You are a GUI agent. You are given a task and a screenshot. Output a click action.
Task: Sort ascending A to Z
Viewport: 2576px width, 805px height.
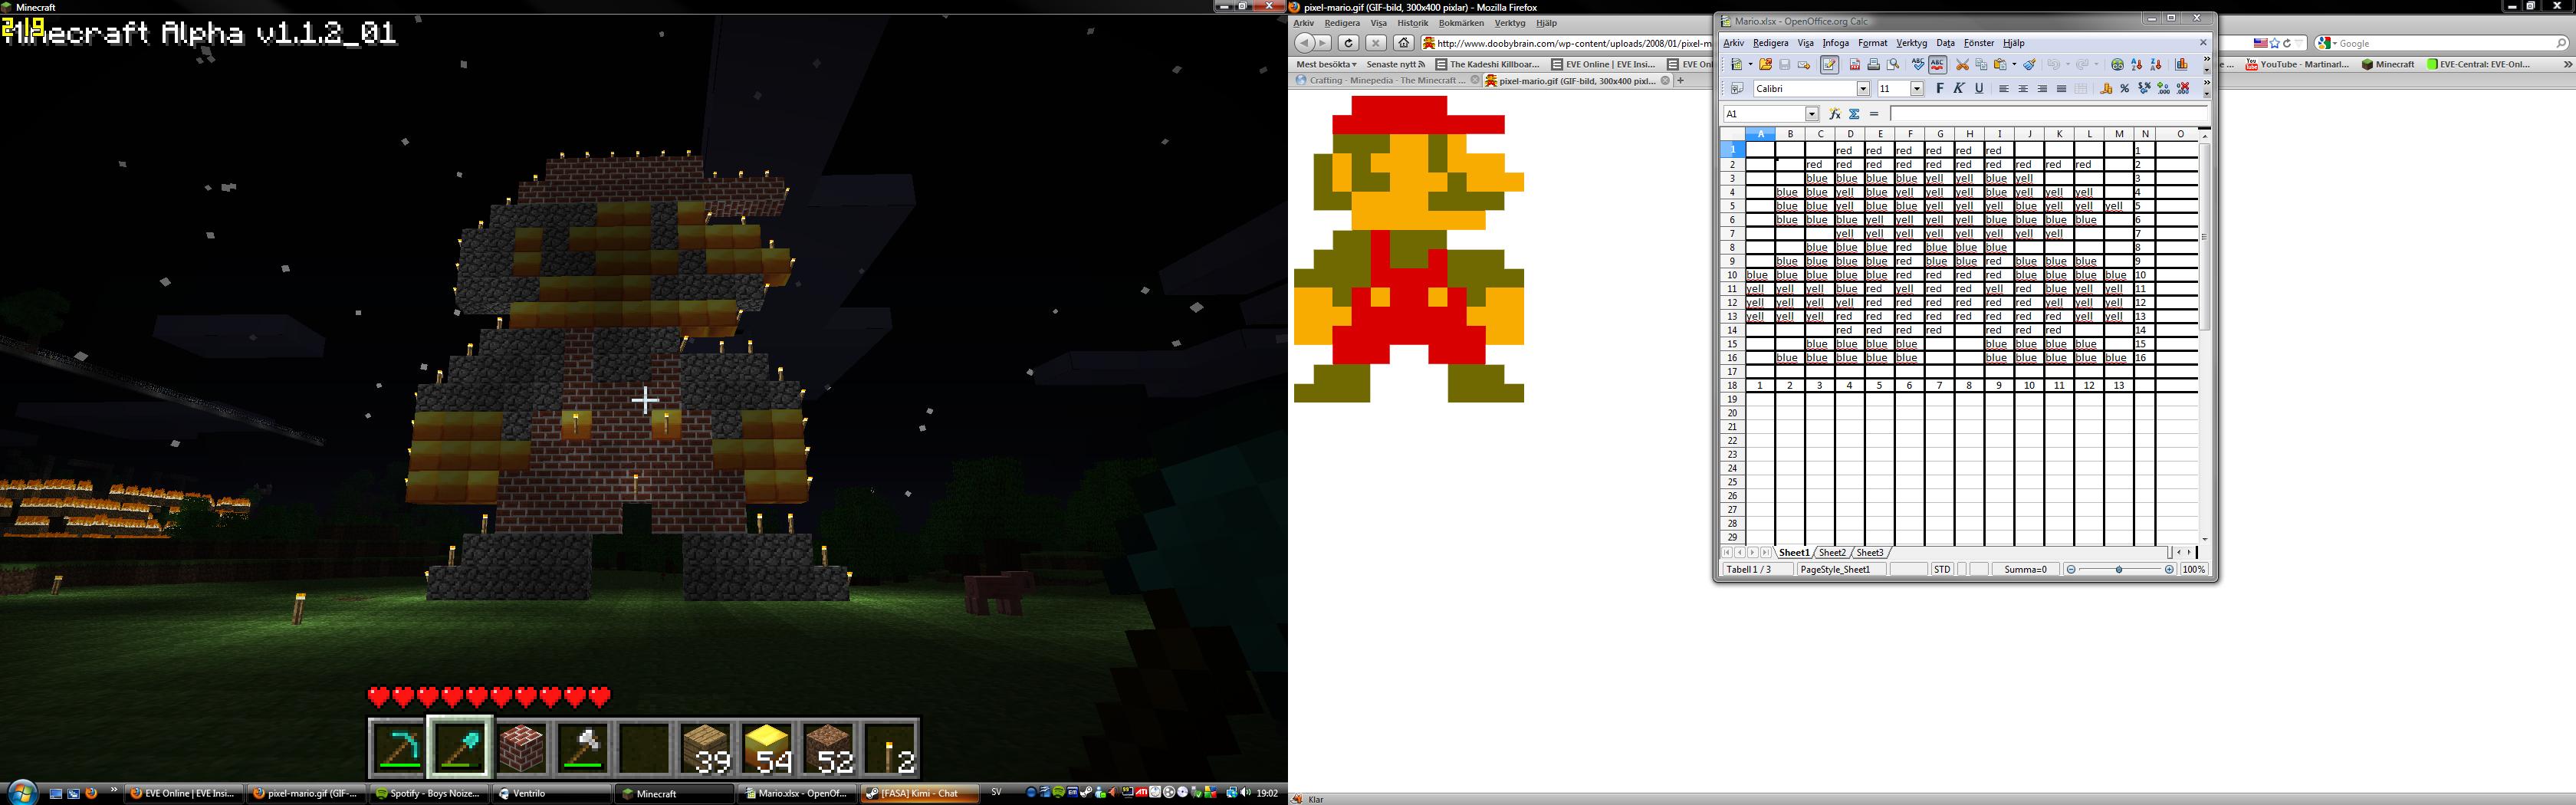(2137, 65)
